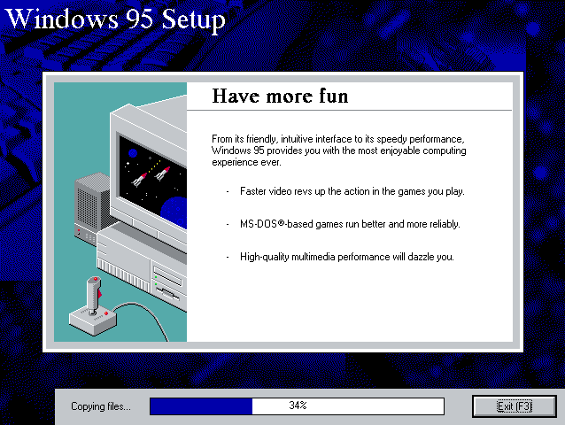Image resolution: width=565 pixels, height=425 pixels.
Task: Click the "Copying files..." status text
Action: 101,406
